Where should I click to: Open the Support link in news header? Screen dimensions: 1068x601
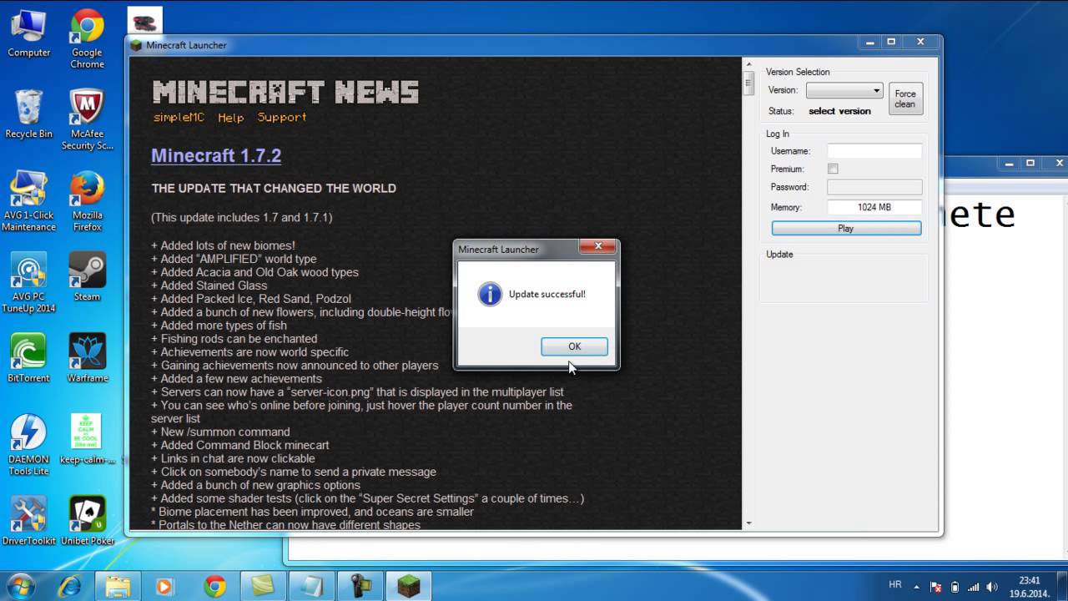pos(282,118)
